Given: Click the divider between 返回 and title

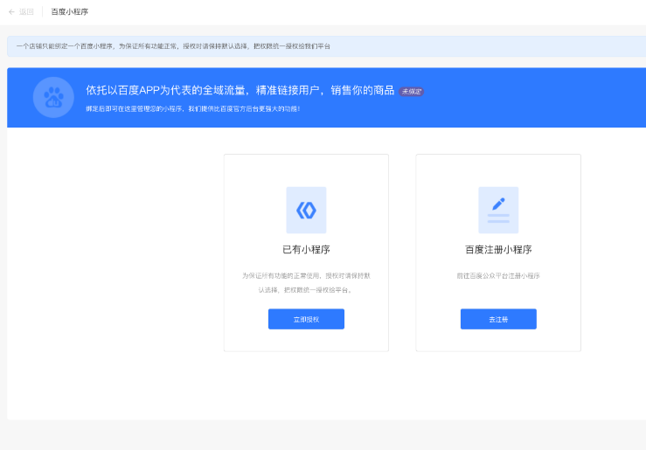Looking at the screenshot, I should coord(42,12).
